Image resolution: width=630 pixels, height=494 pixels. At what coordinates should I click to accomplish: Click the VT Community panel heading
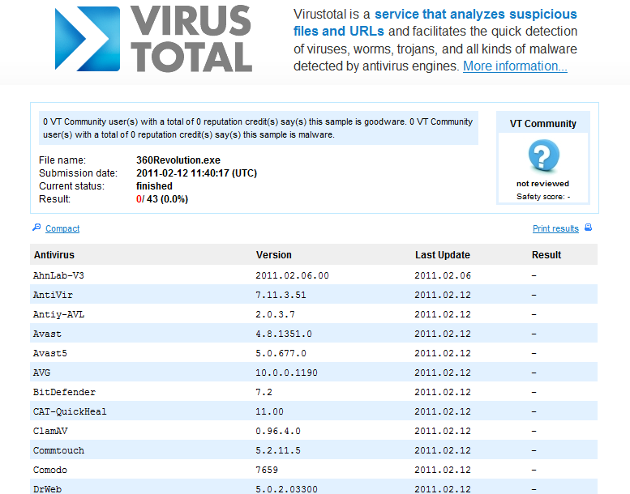click(x=542, y=124)
